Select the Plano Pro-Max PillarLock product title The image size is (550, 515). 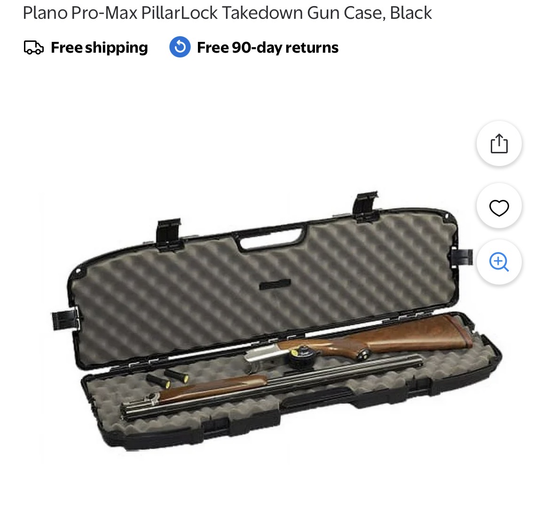[x=228, y=13]
